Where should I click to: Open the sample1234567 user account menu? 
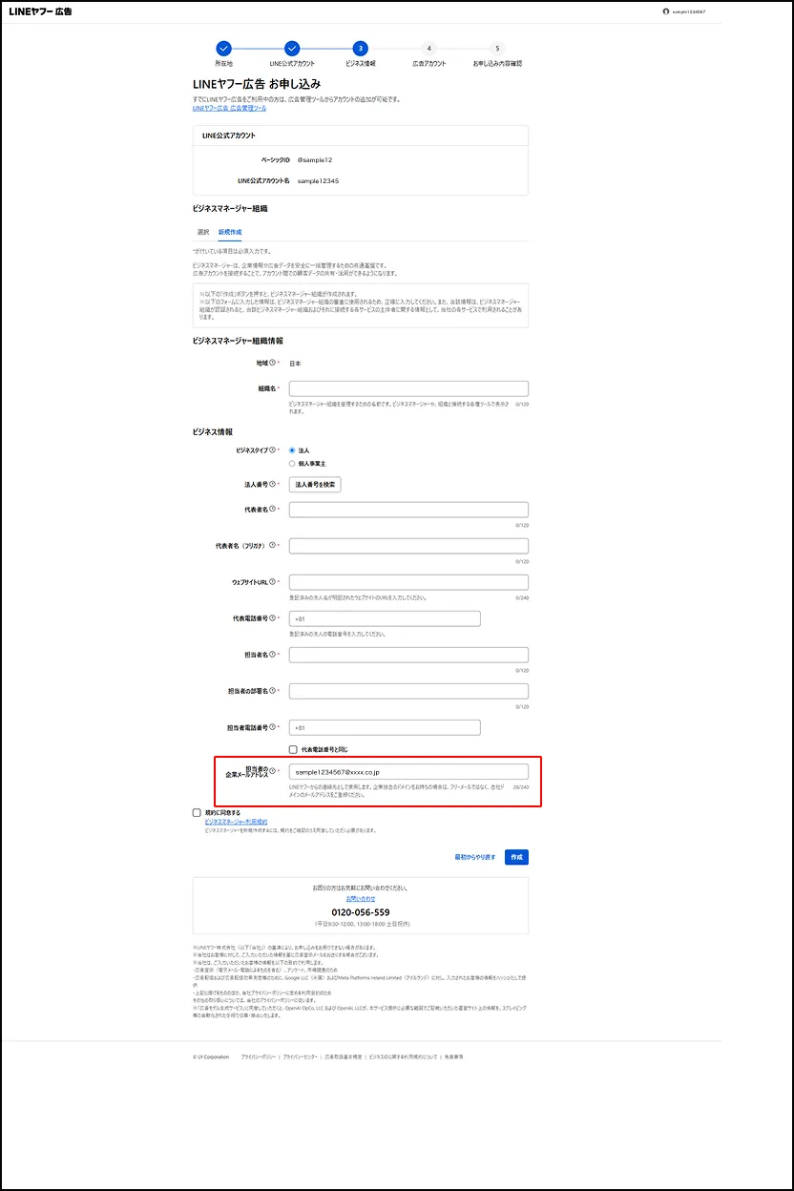[683, 11]
